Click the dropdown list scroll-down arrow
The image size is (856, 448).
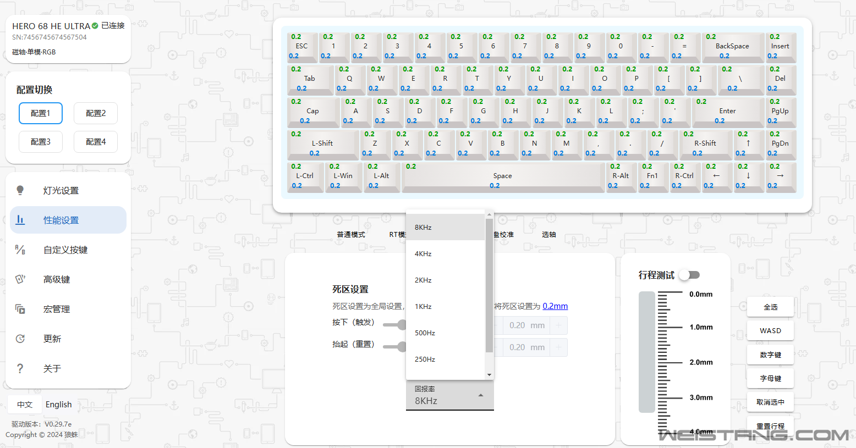(x=489, y=375)
